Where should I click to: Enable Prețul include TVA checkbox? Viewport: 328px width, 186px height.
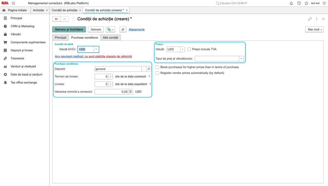click(x=189, y=49)
